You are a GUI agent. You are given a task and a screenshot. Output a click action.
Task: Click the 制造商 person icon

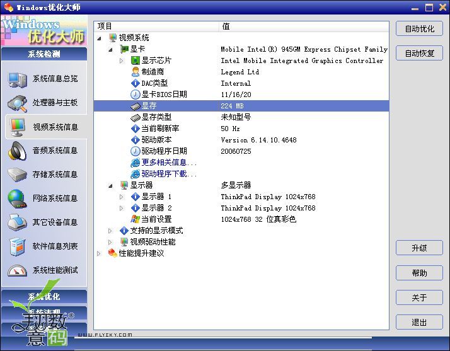(135, 72)
